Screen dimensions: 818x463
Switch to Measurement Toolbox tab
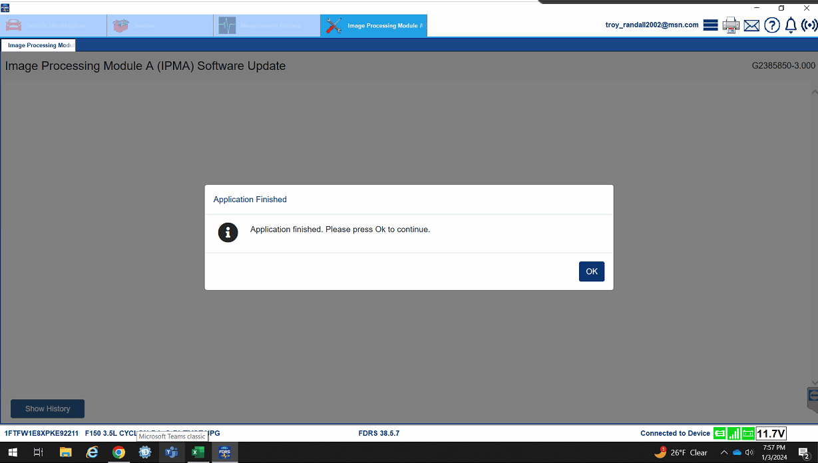tap(266, 26)
